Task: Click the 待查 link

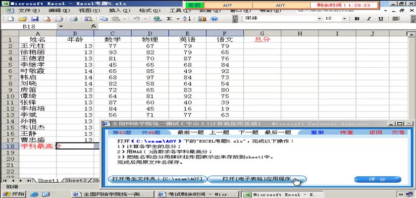Action: (x=347, y=132)
